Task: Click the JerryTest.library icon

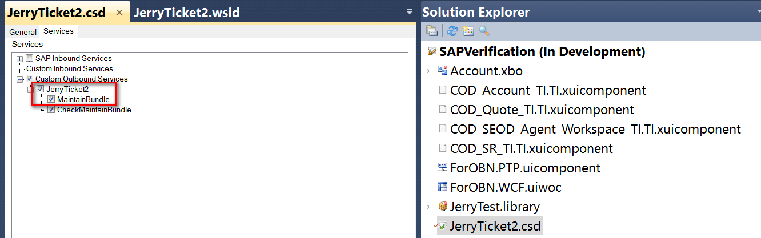Action: [442, 207]
